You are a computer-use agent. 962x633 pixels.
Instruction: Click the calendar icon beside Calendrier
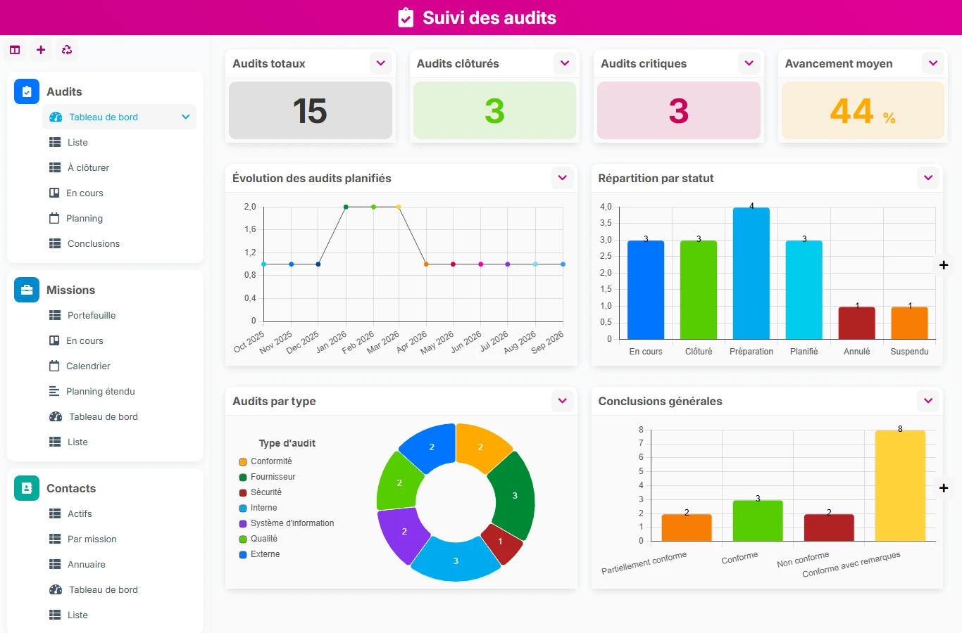coord(54,366)
